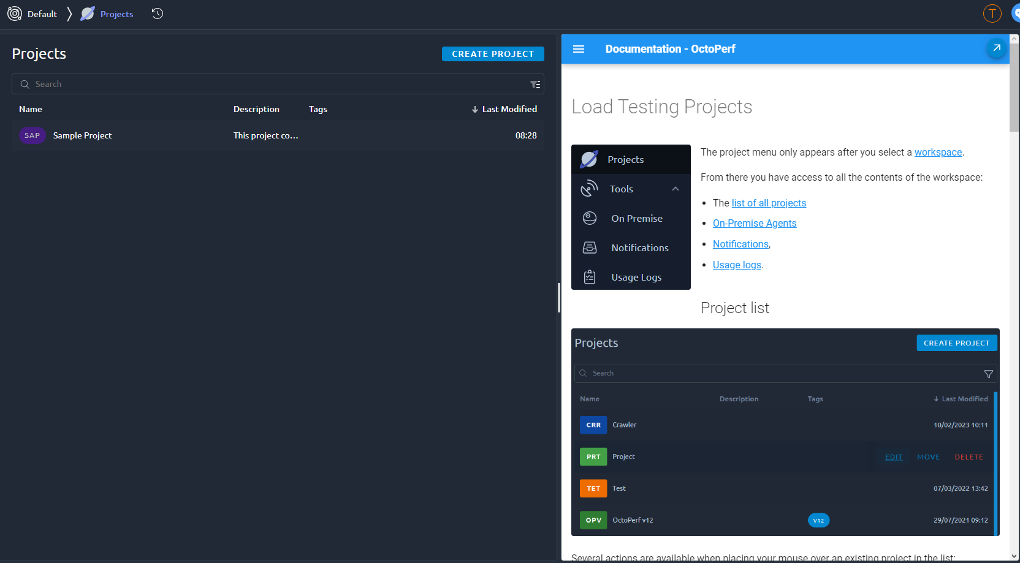
Task: Click the MOVE action on Project row
Action: point(928,457)
